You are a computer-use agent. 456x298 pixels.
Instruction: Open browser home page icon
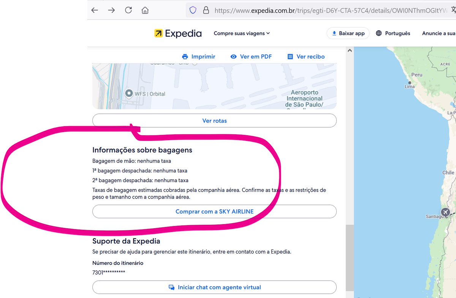(145, 10)
